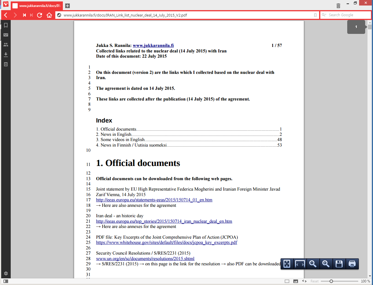The width and height of the screenshot is (373, 285).
Task: Toggle image loading in status bar
Action: coord(296,281)
